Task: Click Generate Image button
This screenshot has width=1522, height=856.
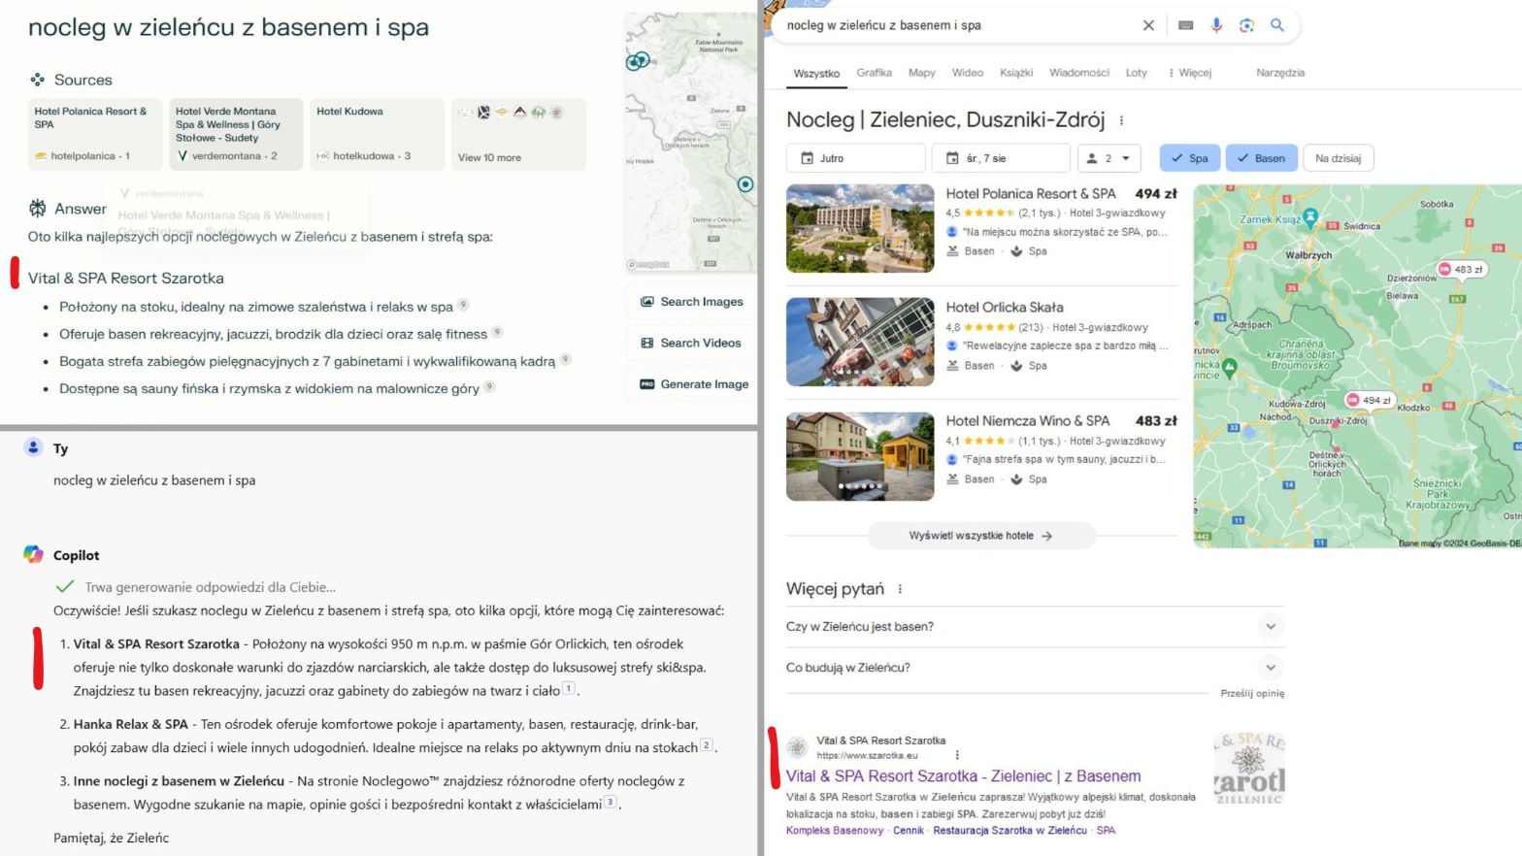Action: click(x=691, y=384)
